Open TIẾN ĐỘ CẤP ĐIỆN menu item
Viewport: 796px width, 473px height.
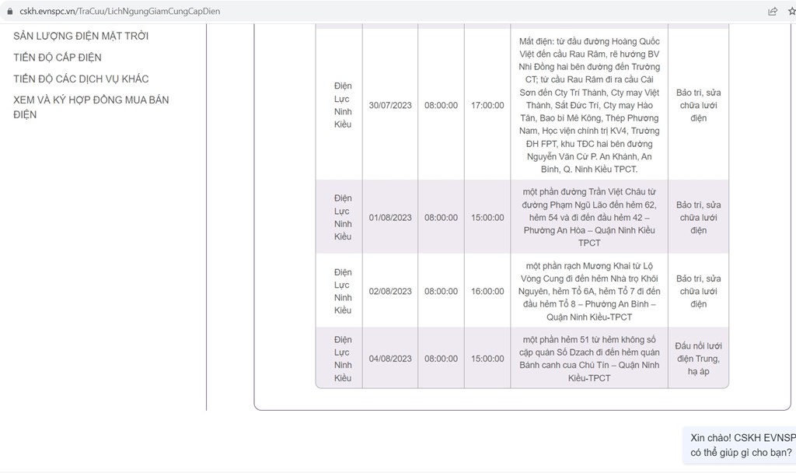tap(58, 58)
